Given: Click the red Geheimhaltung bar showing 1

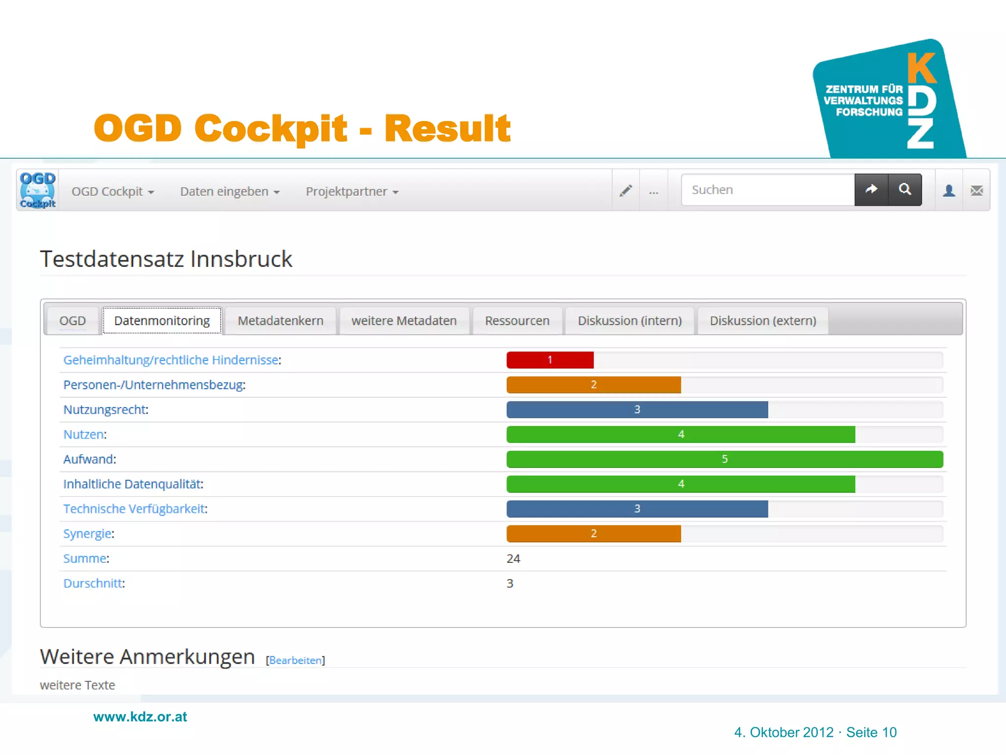Looking at the screenshot, I should coord(550,360).
